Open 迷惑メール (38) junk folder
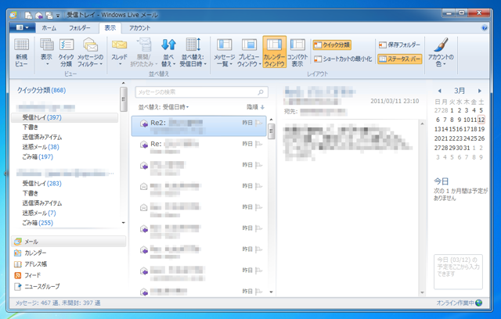 click(41, 147)
